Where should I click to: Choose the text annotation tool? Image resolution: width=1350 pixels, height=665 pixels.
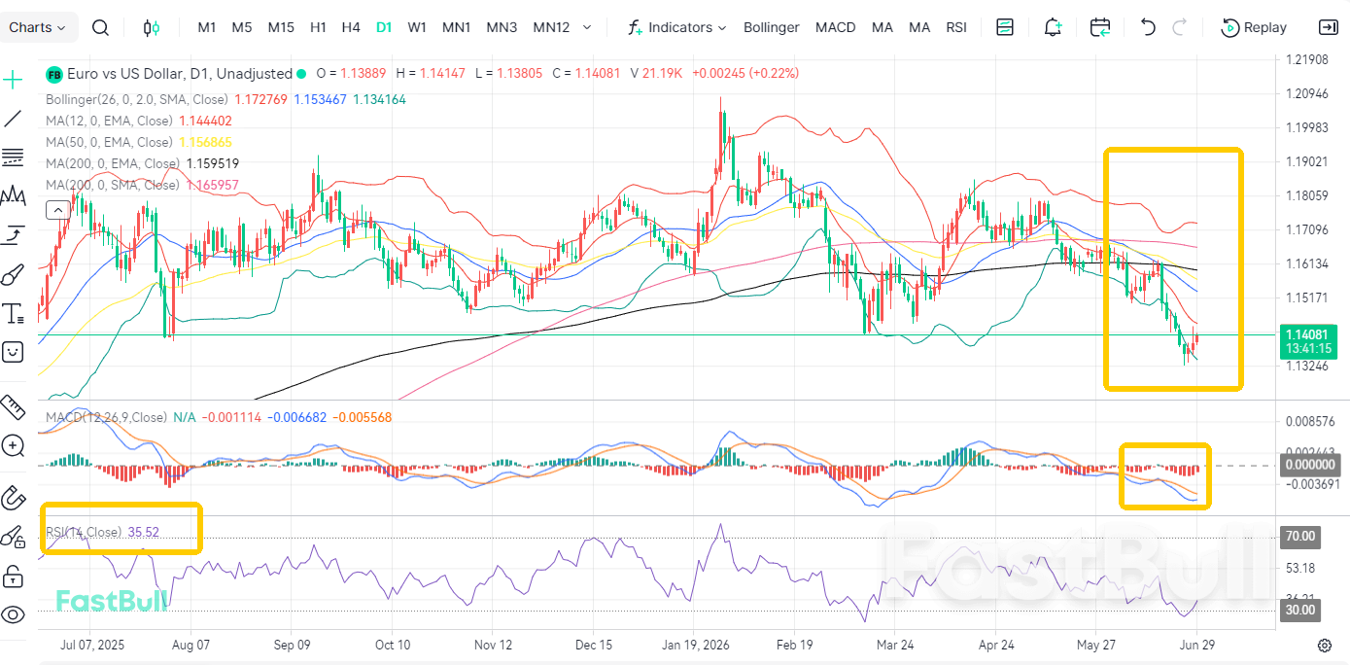pyautogui.click(x=13, y=313)
